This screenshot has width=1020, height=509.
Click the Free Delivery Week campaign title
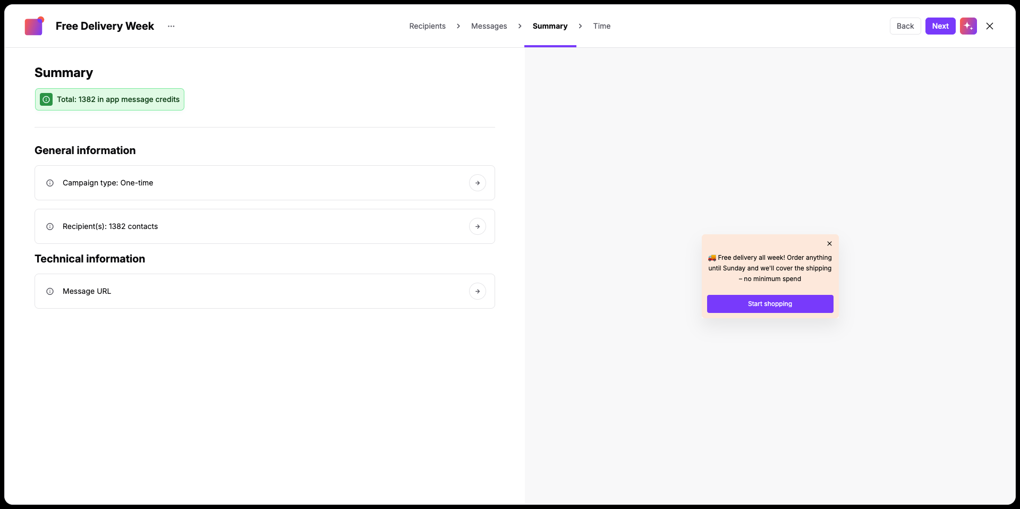click(105, 26)
